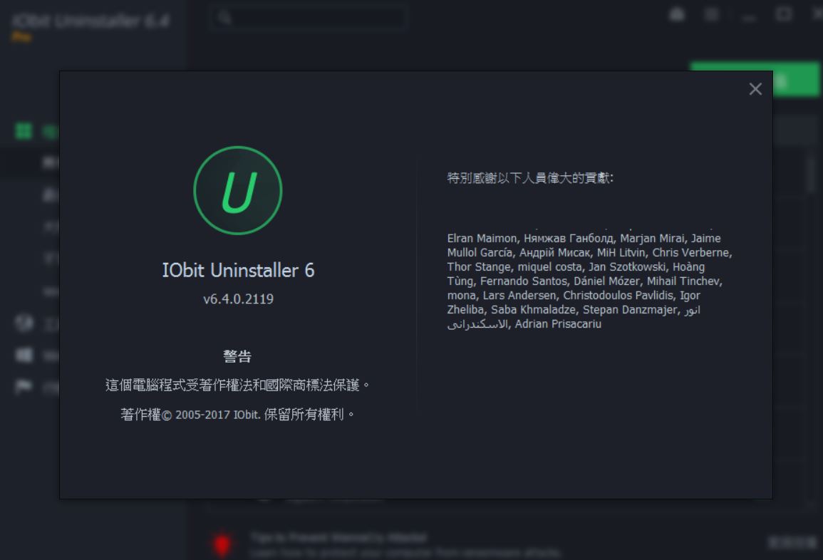Click the "IObit Uninstaller 6" title text

[x=238, y=270]
